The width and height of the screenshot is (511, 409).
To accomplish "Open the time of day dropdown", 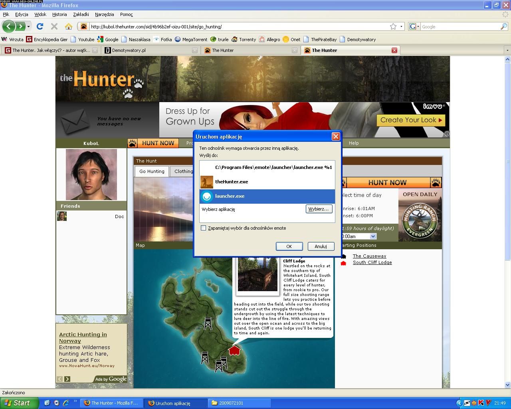I will [x=373, y=236].
